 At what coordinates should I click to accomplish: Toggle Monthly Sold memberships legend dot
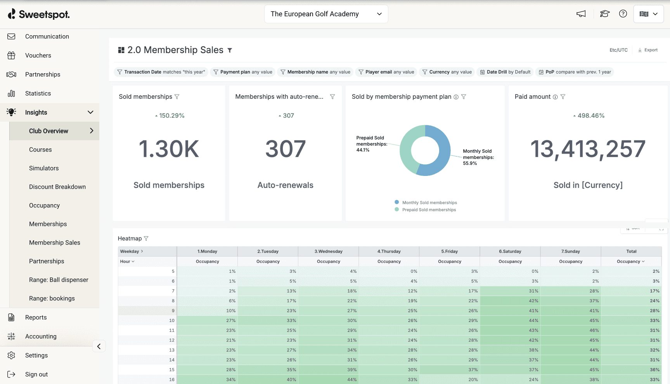[396, 202]
